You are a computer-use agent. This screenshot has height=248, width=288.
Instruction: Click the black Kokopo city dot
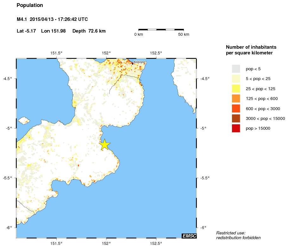point(132,64)
